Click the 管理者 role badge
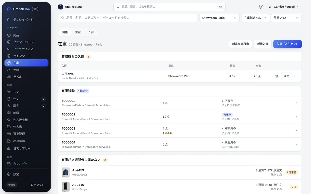 pos(12,185)
